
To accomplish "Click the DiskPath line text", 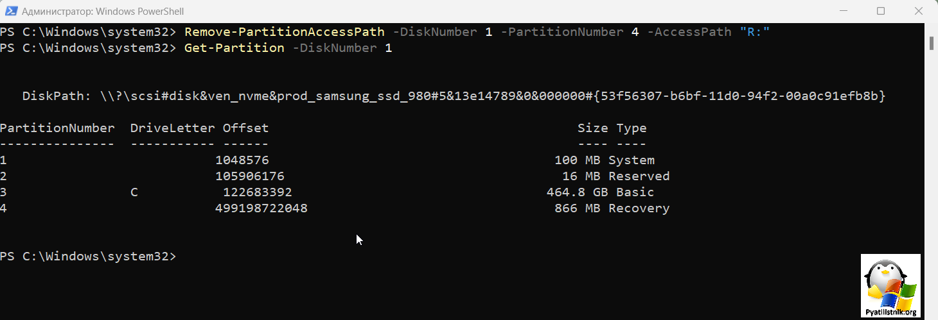I will coord(454,96).
